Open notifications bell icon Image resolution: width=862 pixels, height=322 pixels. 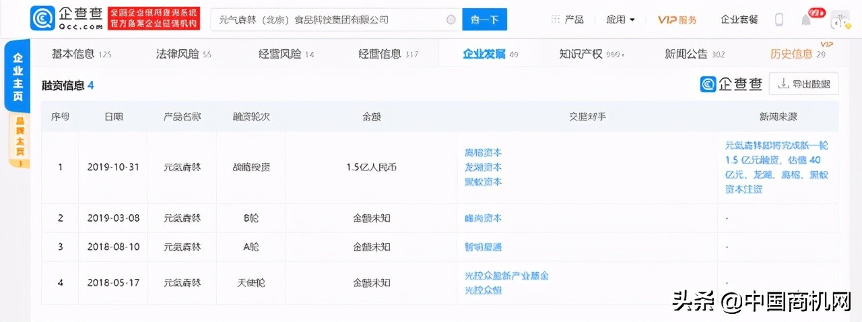(806, 20)
